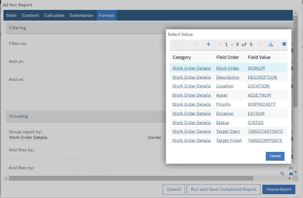Screen dimensions: 303x198
Task: Select the WONUM field value link
Action: coord(256,68)
